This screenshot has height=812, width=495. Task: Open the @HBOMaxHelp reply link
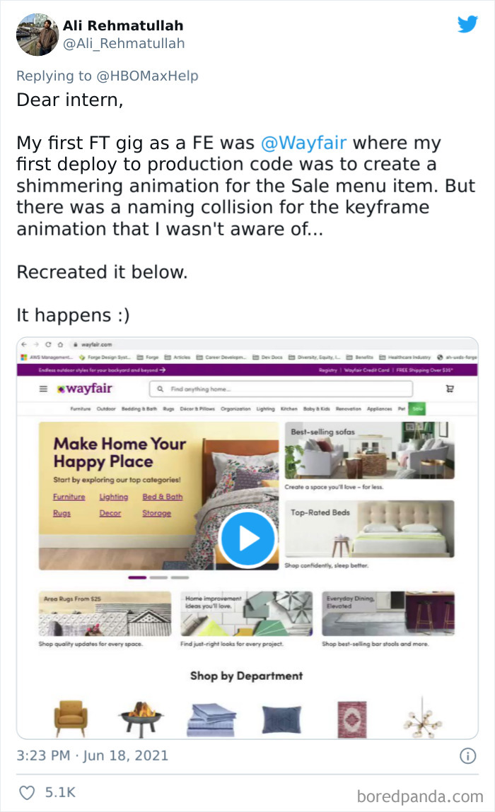click(147, 76)
